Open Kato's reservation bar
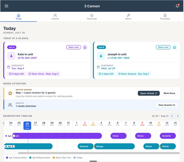Screen dimensions: 184x162 [x=57, y=136]
